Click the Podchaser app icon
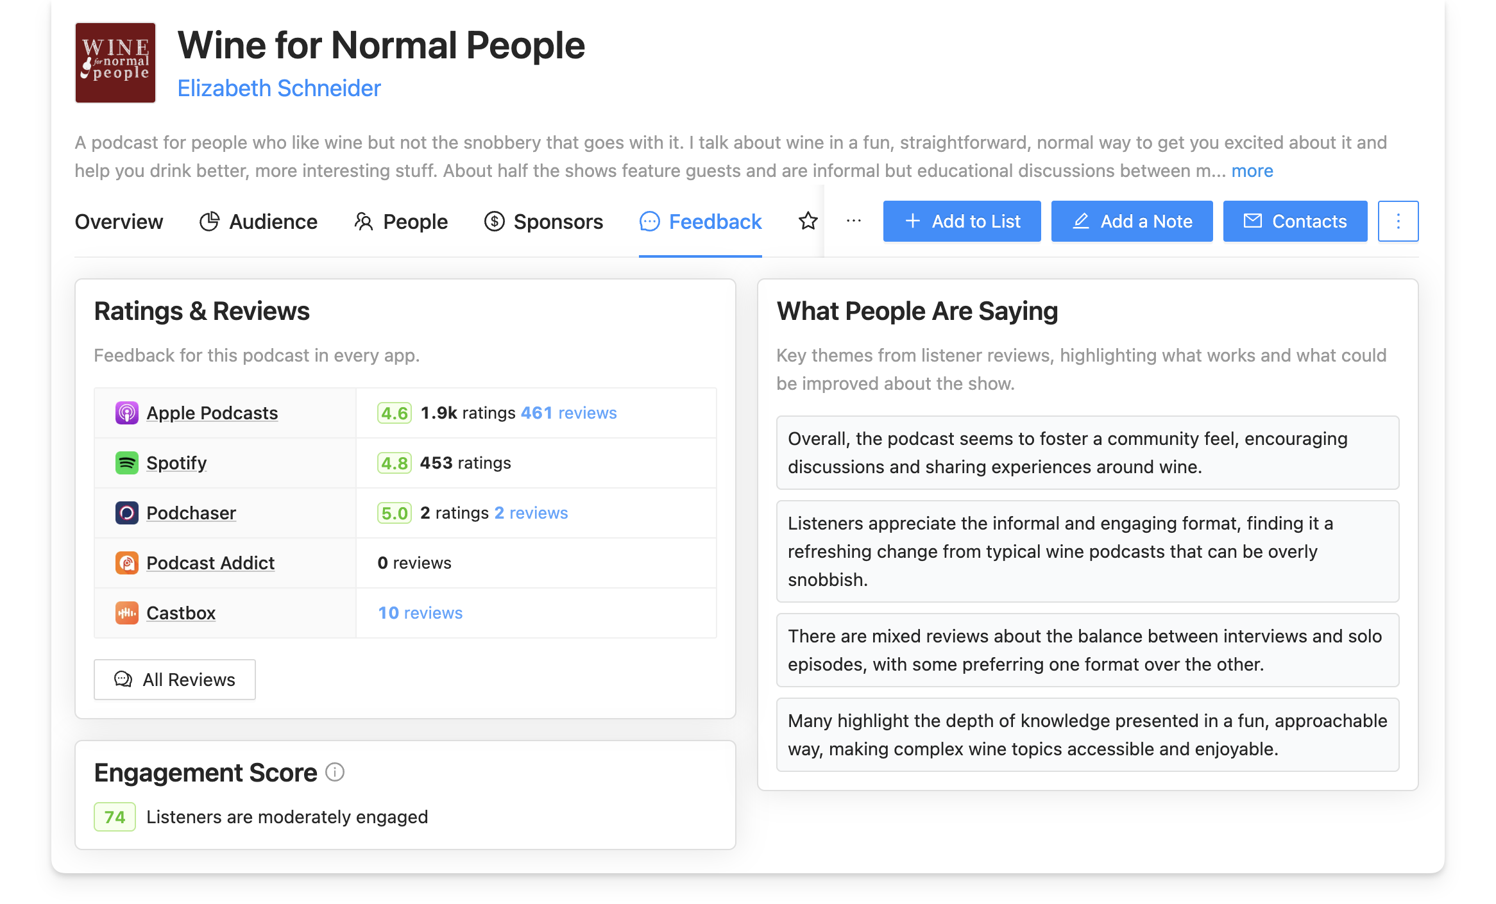The width and height of the screenshot is (1496, 904). 126,513
